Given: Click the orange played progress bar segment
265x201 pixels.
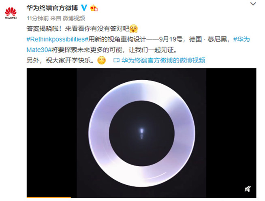Looking at the screenshot, I should [x=49, y=197].
